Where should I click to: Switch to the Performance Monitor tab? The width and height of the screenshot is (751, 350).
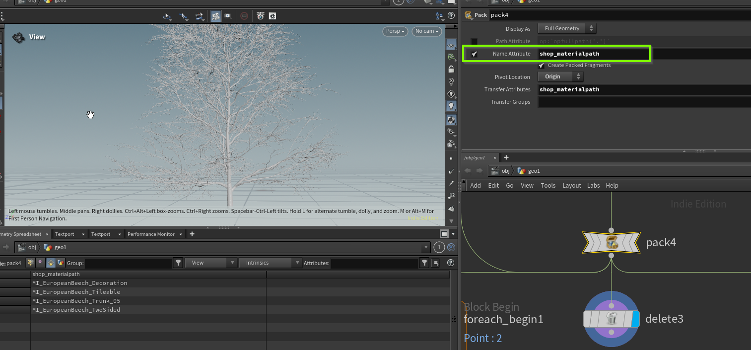pos(151,234)
